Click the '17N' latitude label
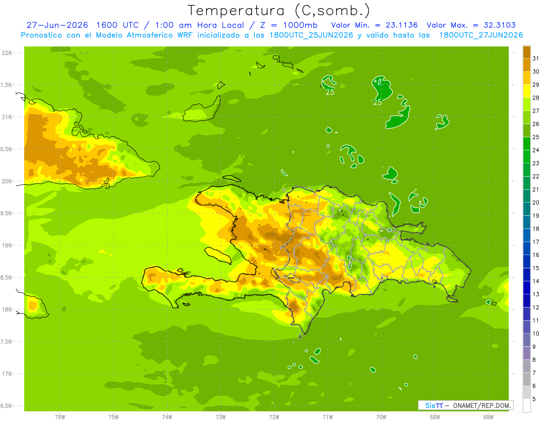Viewport: 548px width, 423px height. click(7, 374)
